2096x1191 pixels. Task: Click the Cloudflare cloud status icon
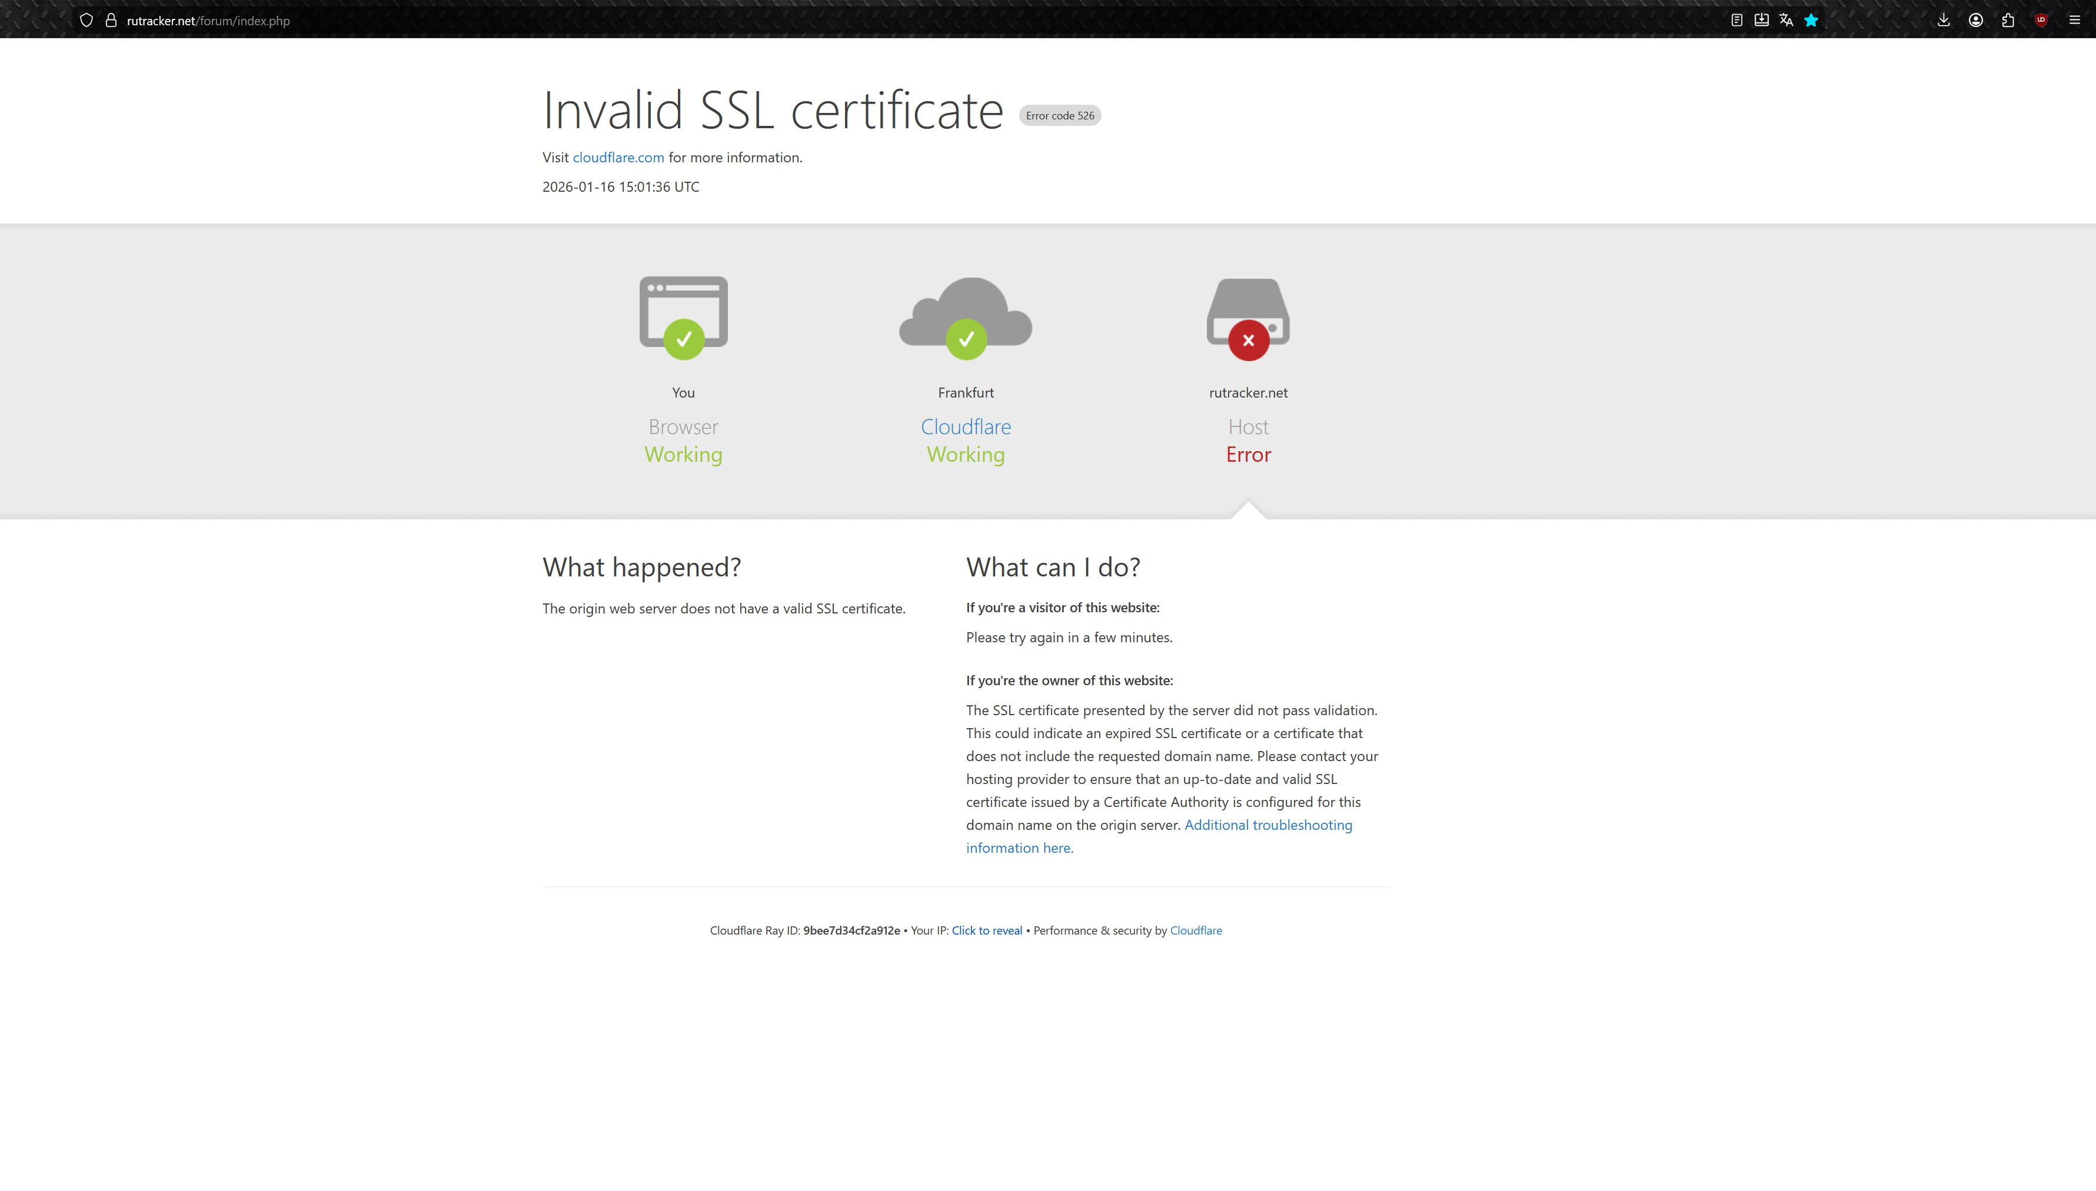tap(966, 318)
